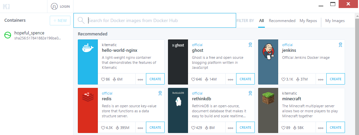Viewport: 359px width, 135px height.
Task: Click the heart likes icon on jenkins
Action: 284,79
